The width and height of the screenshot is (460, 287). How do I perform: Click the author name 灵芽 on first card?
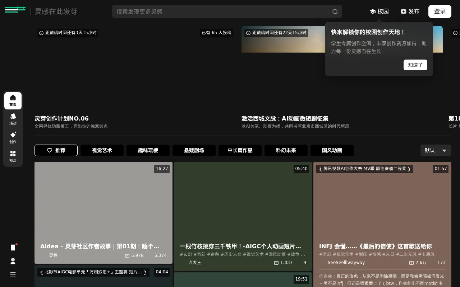click(53, 255)
